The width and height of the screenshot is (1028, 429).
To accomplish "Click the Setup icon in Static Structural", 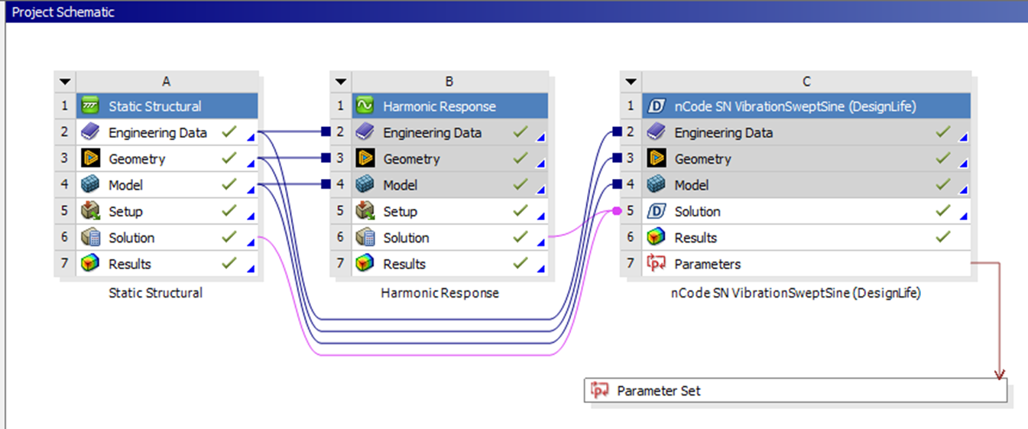I will 91,212.
